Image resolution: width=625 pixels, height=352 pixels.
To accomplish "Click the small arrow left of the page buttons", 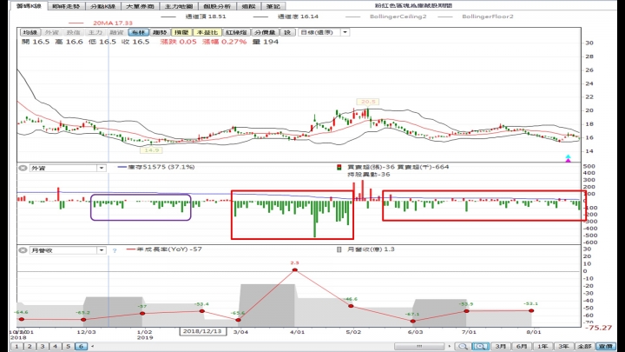I will point(93,347).
